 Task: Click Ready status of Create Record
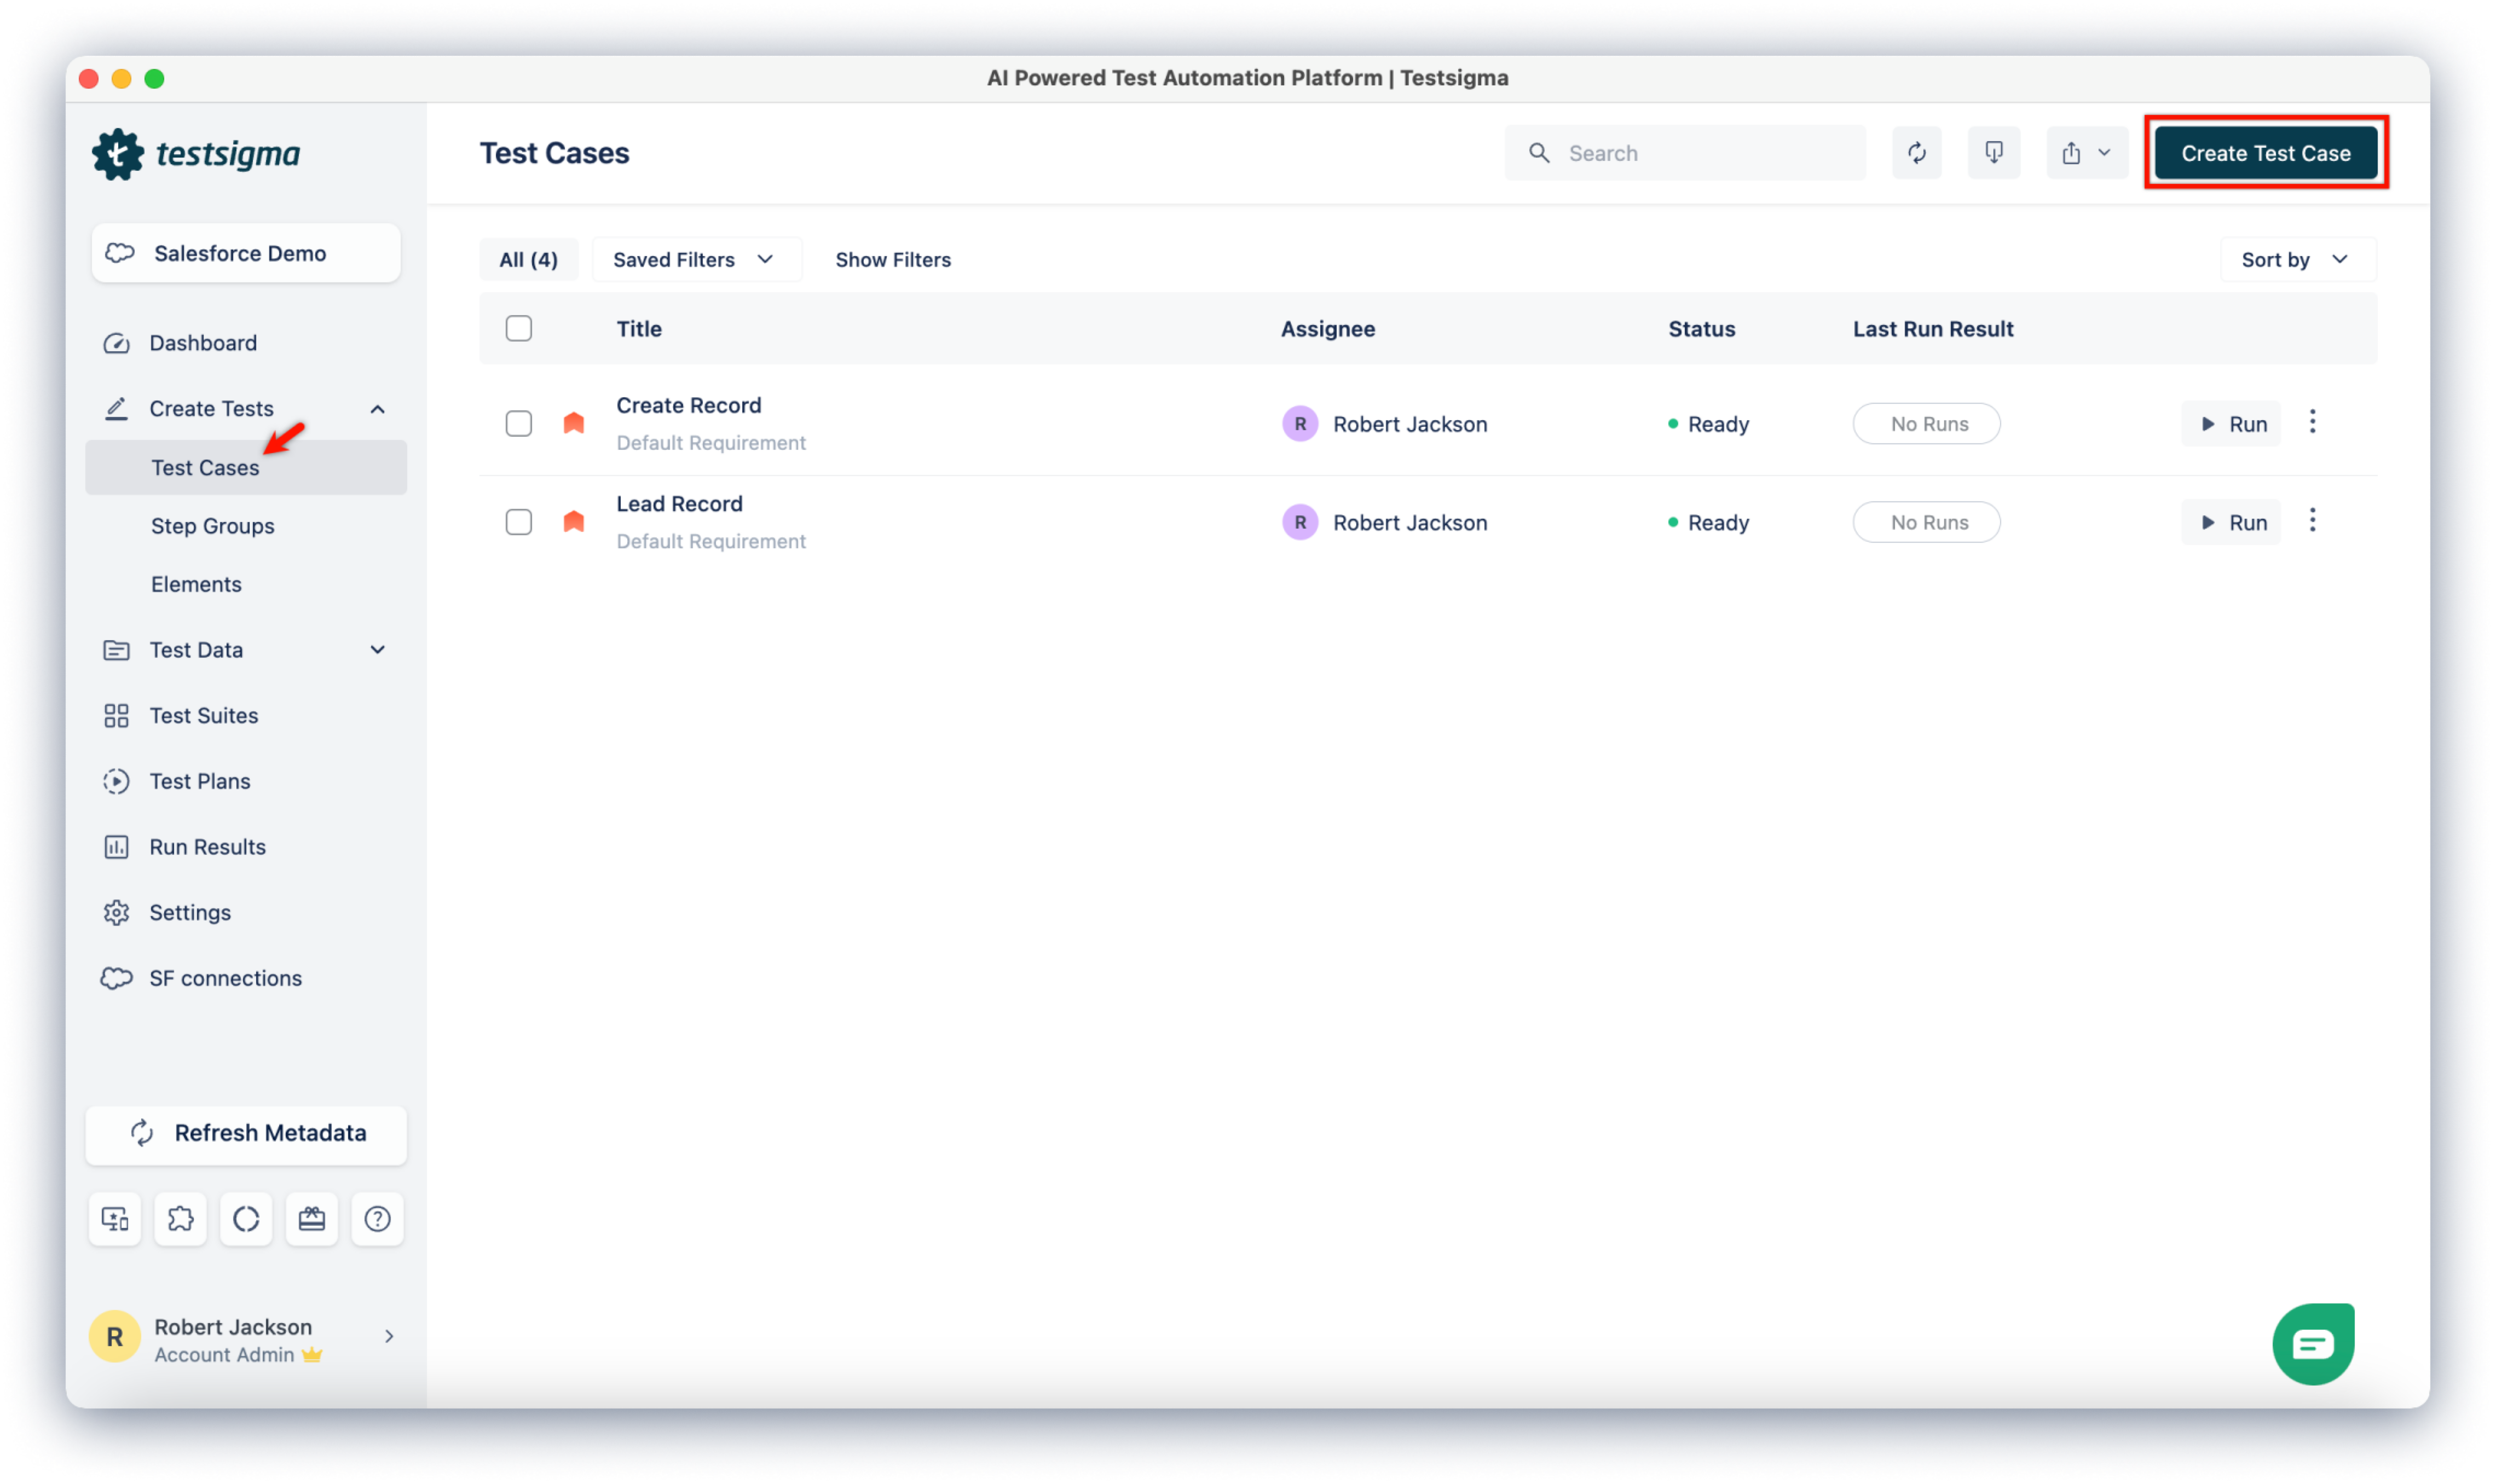tap(1709, 424)
